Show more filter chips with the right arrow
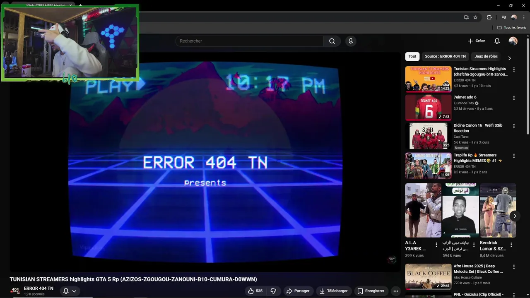The height and width of the screenshot is (298, 530). [x=509, y=58]
